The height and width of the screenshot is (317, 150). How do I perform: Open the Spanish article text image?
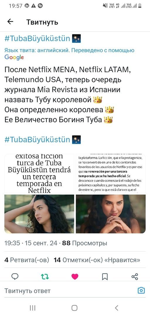[x=111, y=173]
